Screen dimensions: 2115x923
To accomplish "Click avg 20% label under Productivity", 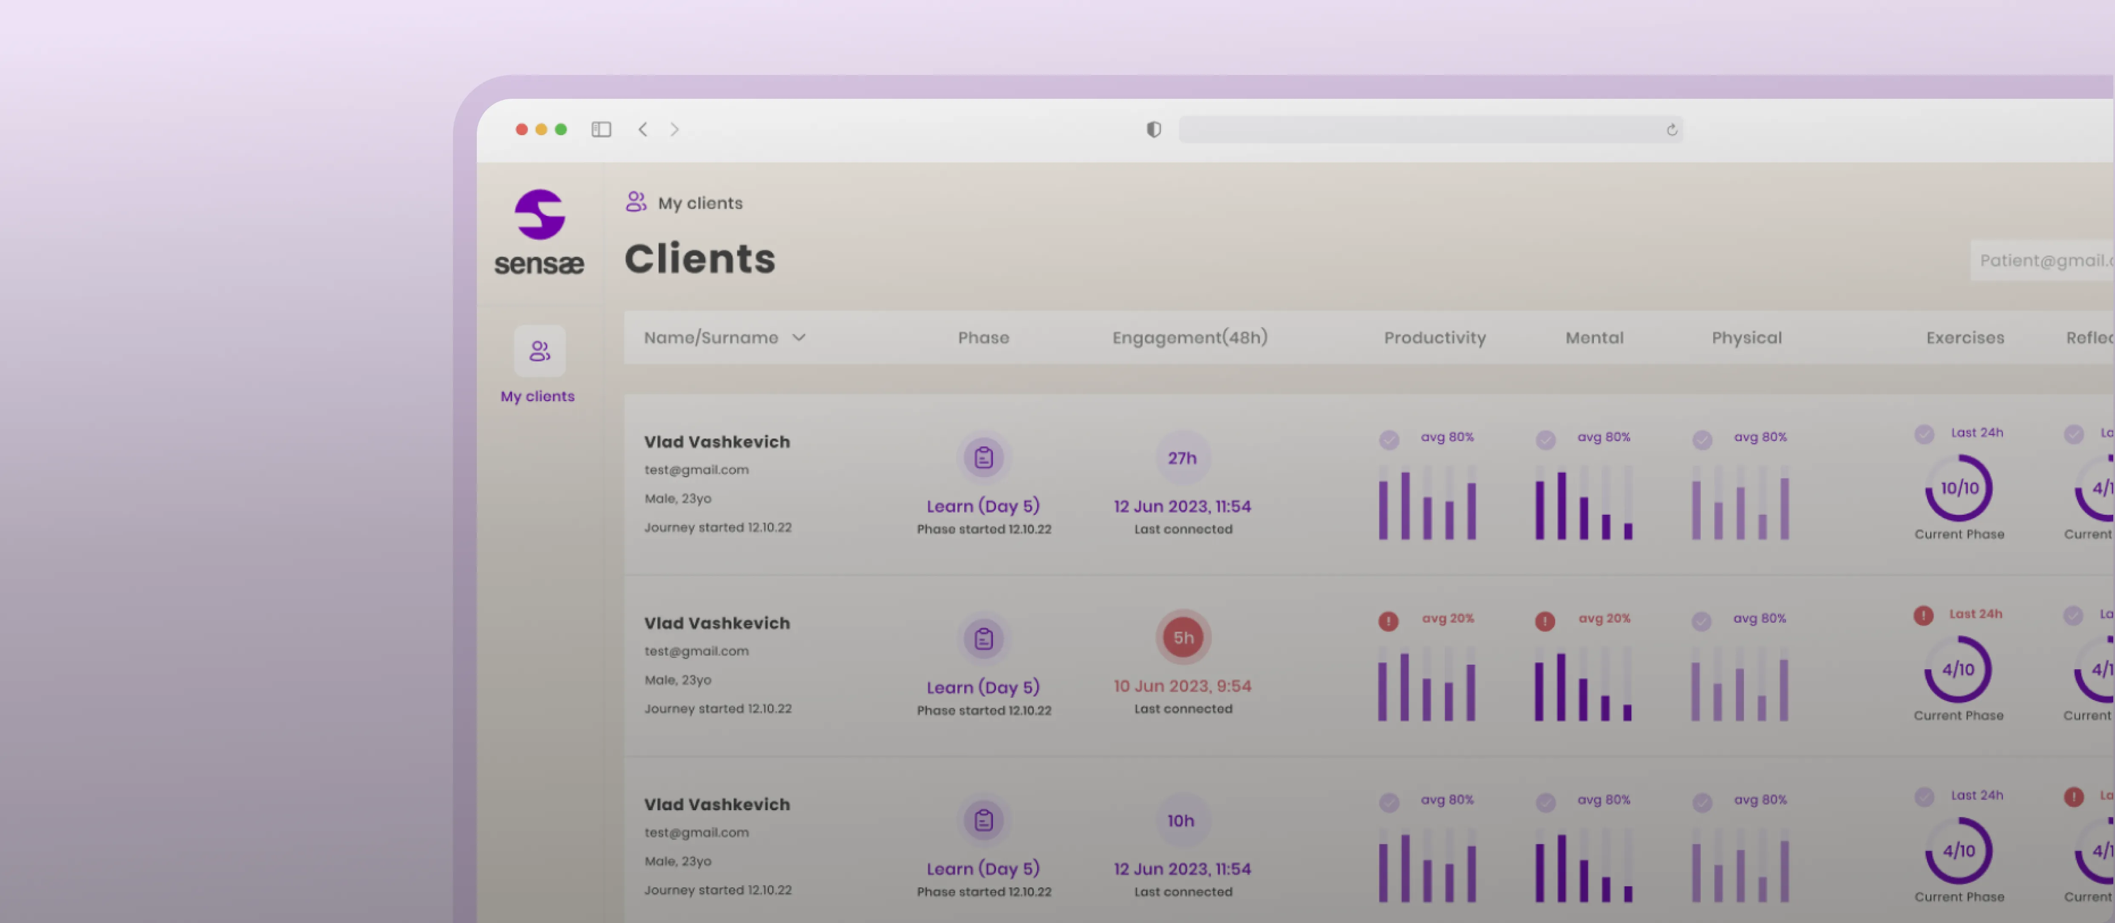I will (1448, 617).
